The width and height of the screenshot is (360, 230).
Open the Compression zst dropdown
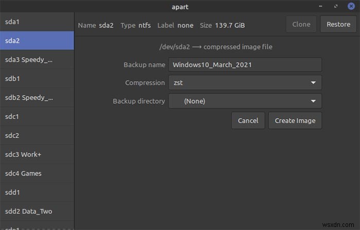[245, 83]
